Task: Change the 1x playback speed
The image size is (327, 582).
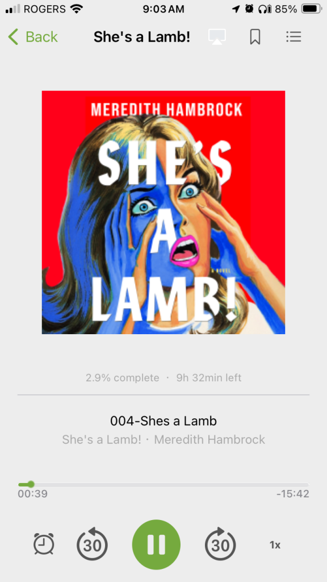Action: (x=275, y=545)
